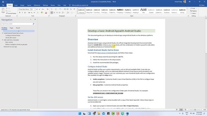Apply the Strong style
The image size is (207, 116).
(x=182, y=11)
